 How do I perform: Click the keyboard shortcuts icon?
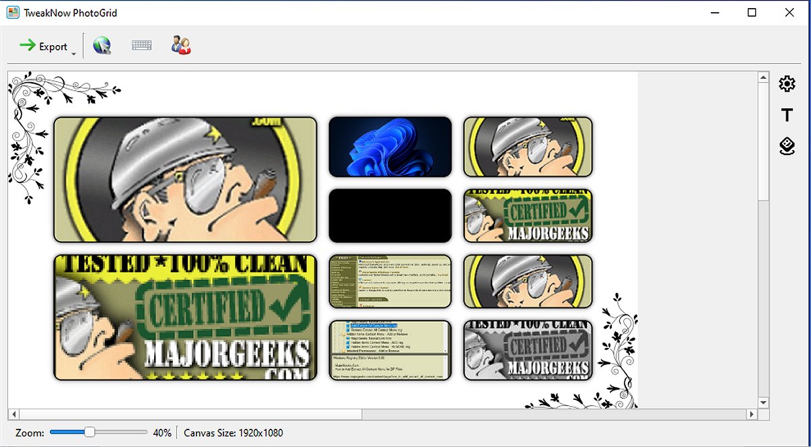click(x=141, y=46)
